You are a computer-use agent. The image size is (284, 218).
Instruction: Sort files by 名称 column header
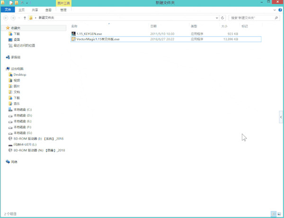[74, 26]
